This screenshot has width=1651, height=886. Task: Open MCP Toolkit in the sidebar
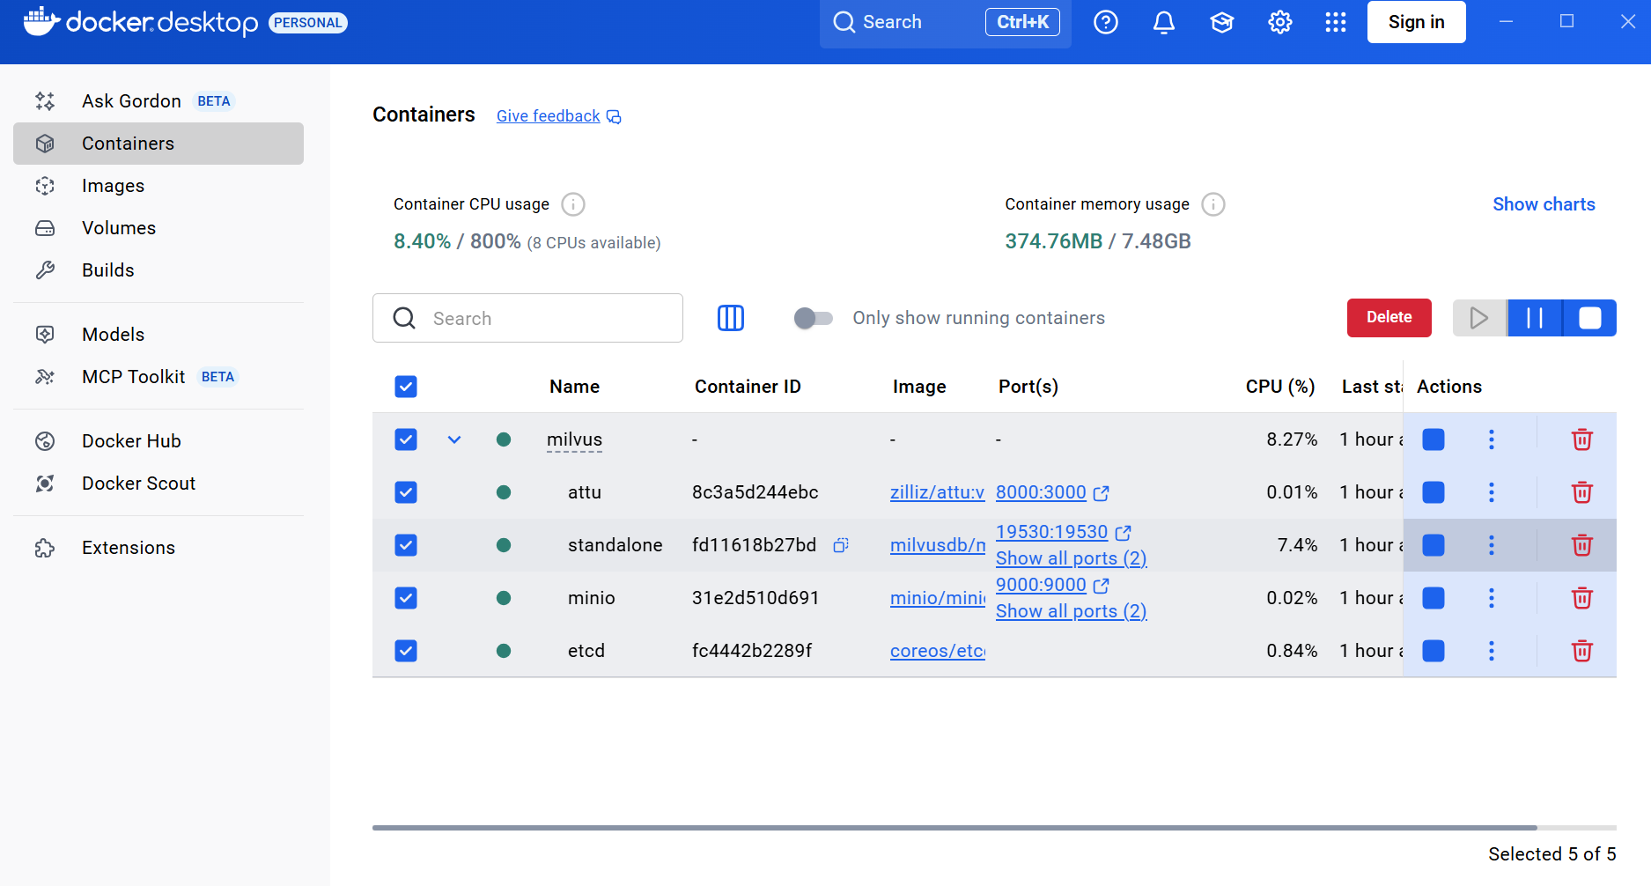click(158, 377)
